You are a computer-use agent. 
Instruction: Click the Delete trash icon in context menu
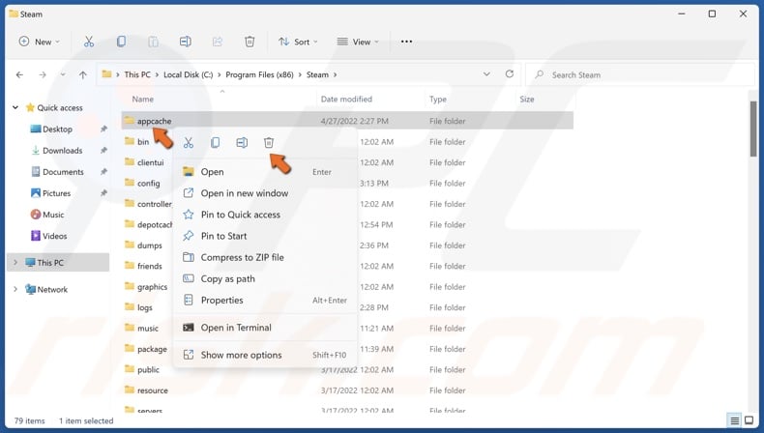point(269,143)
